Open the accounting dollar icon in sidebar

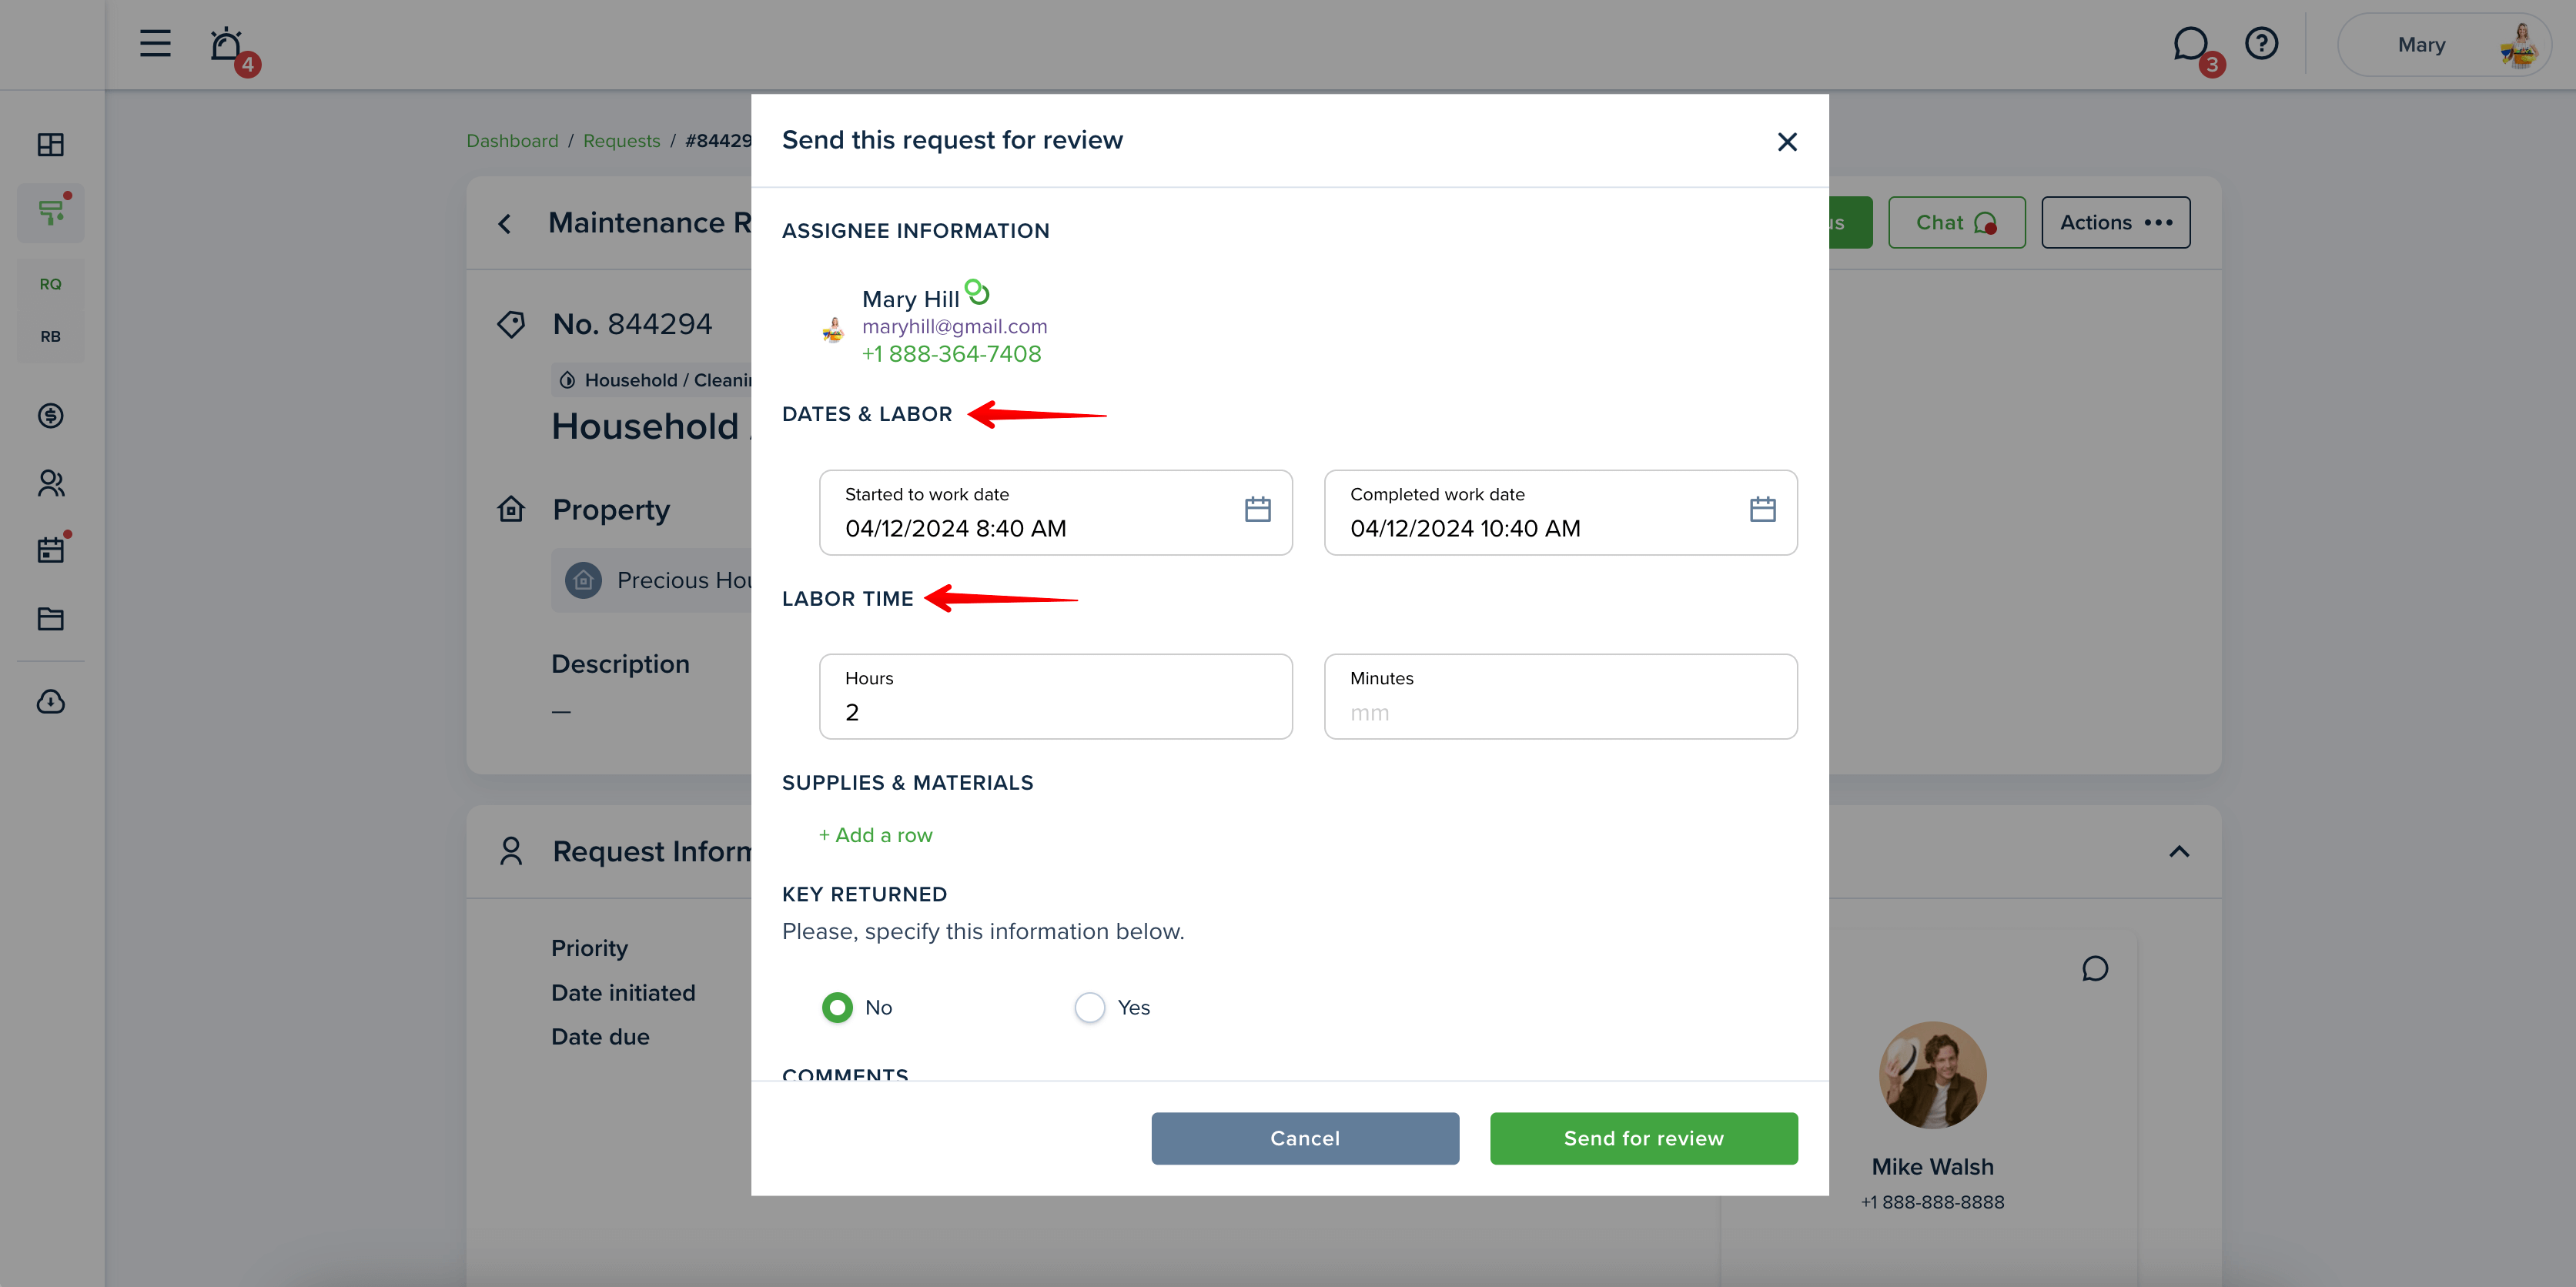tap(50, 415)
